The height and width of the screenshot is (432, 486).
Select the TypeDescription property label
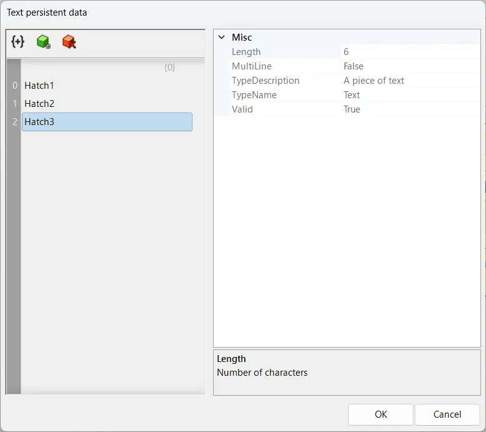pyautogui.click(x=265, y=81)
